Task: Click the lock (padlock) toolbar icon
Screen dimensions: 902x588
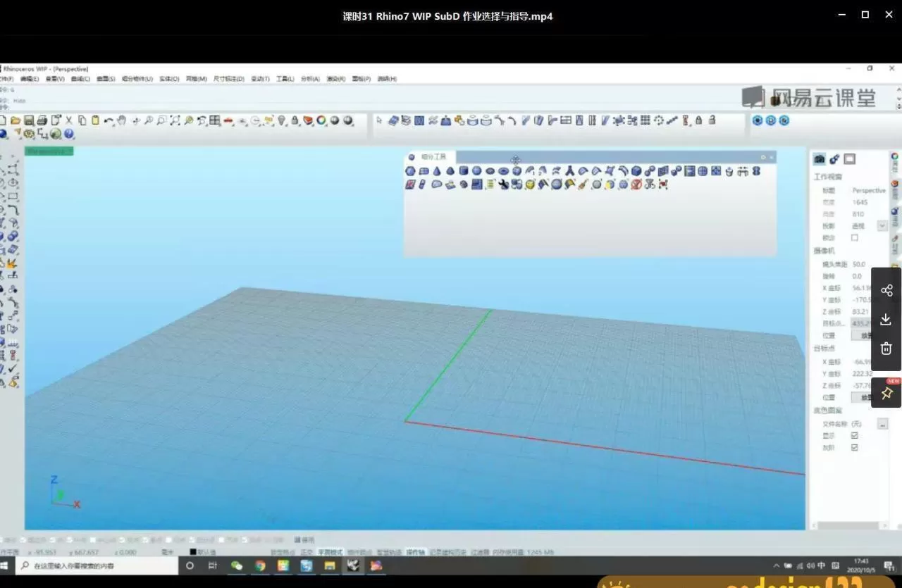Action: tap(295, 120)
